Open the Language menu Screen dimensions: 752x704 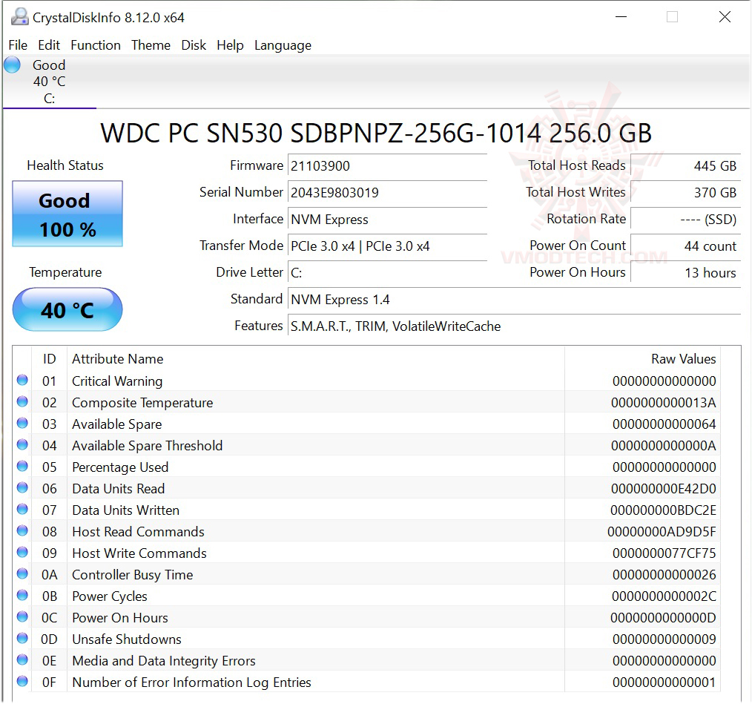(283, 45)
